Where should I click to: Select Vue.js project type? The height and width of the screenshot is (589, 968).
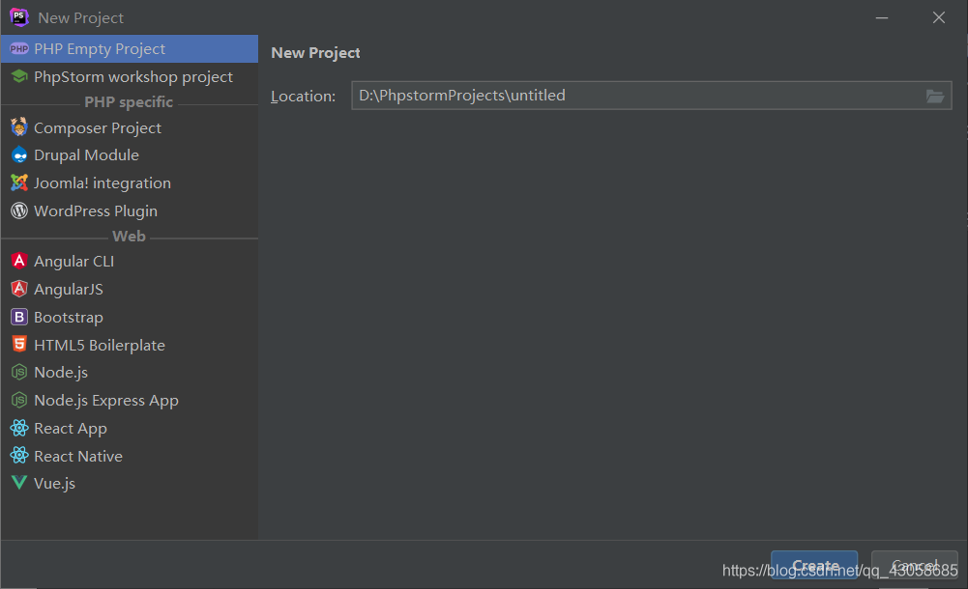[x=129, y=483]
